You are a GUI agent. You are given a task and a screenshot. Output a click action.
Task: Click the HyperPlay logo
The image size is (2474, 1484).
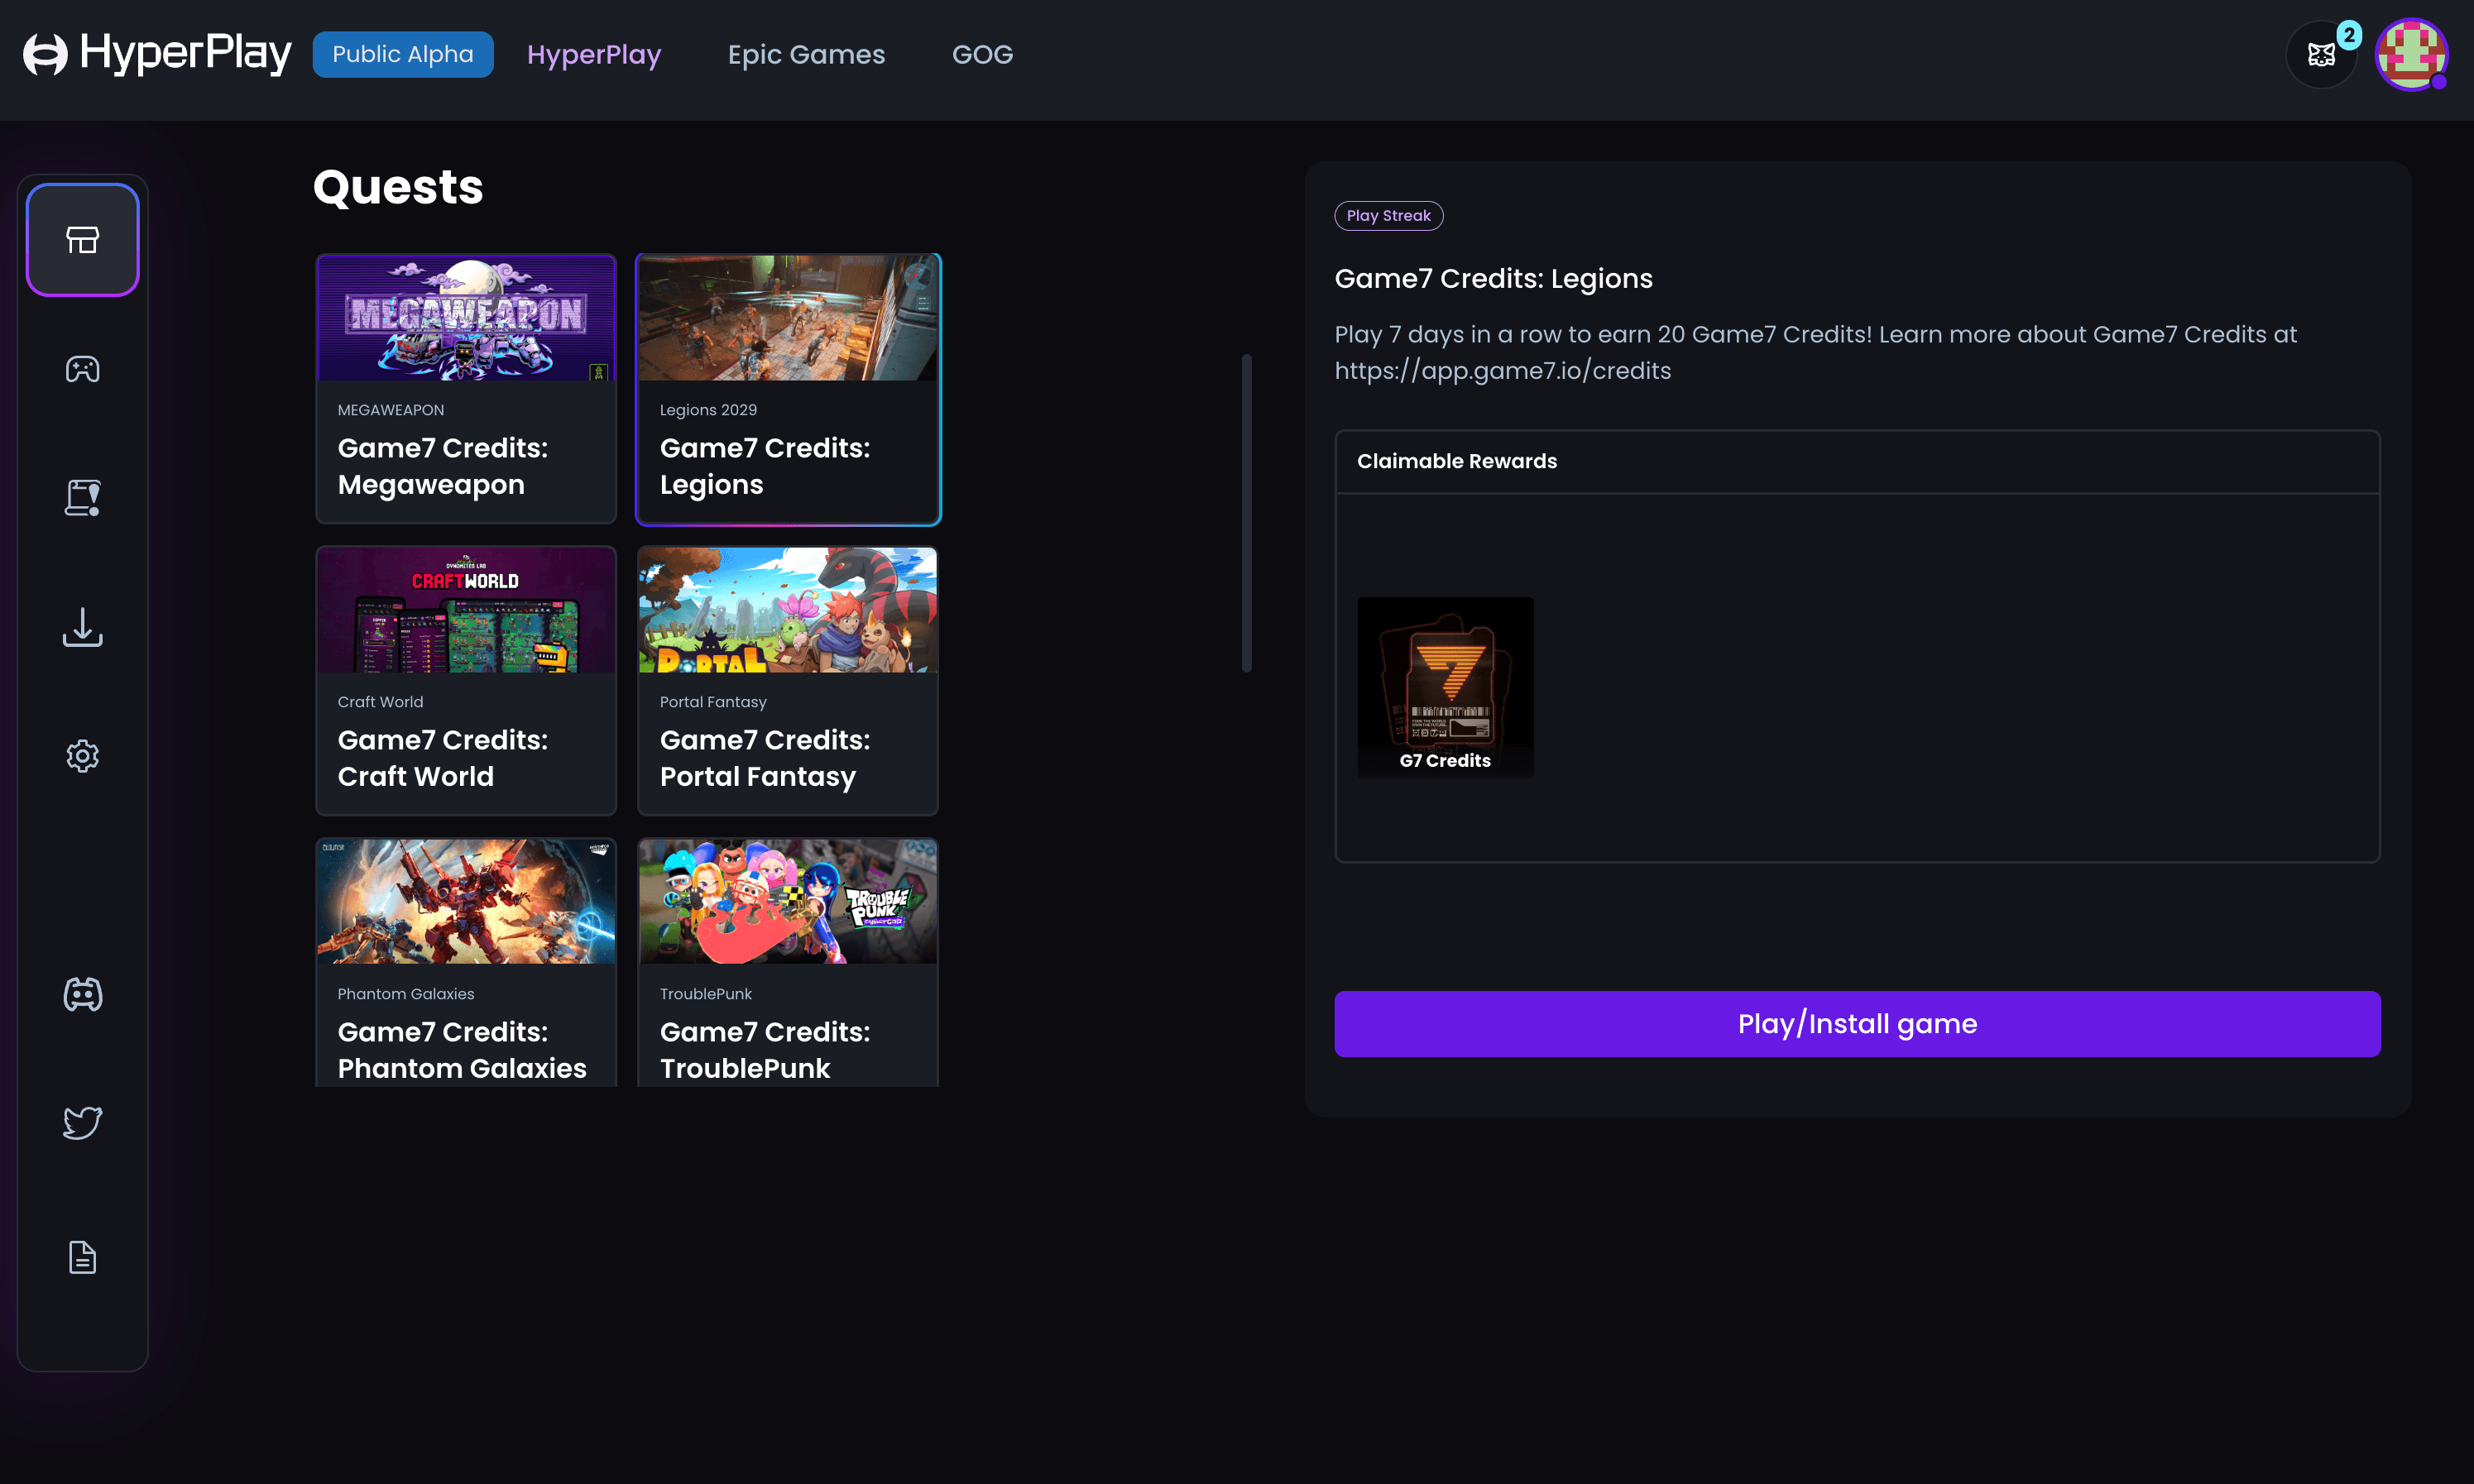pyautogui.click(x=157, y=54)
